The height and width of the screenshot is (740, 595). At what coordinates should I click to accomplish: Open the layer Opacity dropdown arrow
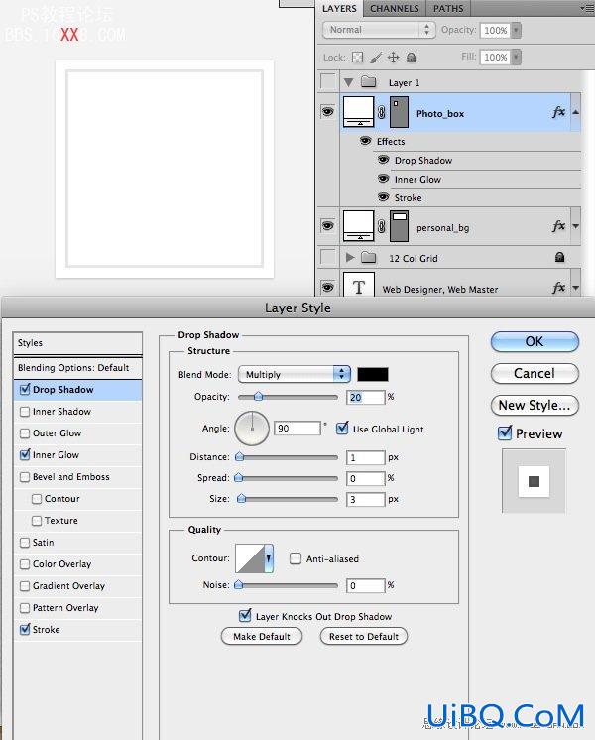(x=516, y=30)
